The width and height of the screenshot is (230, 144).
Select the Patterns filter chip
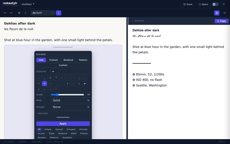[x=54, y=138]
